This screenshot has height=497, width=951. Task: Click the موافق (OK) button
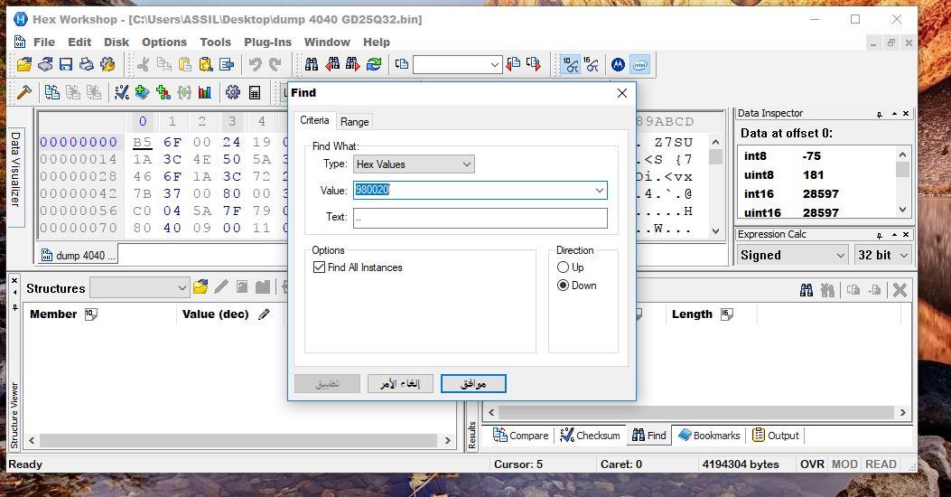[473, 383]
